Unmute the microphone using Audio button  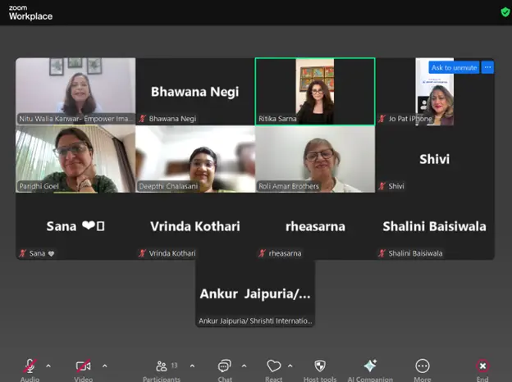tap(30, 366)
